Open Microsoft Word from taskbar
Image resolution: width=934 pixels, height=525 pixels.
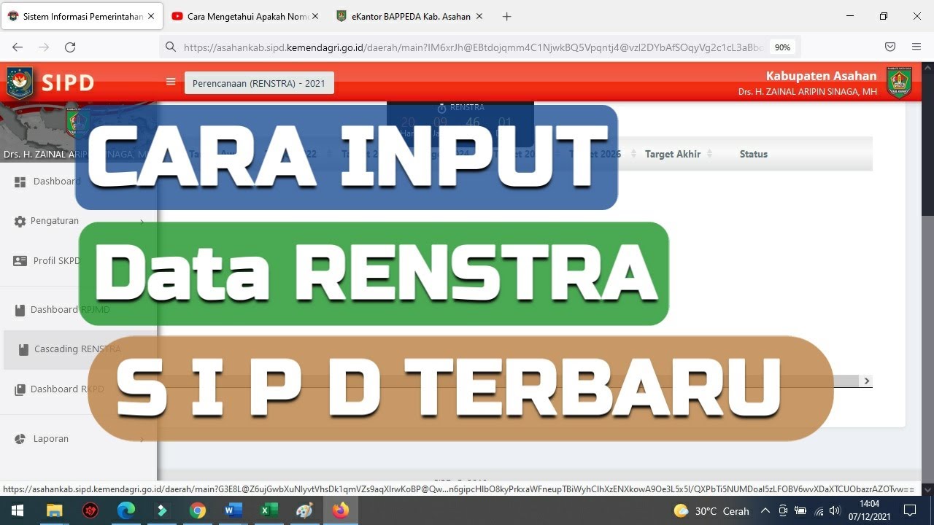click(233, 510)
